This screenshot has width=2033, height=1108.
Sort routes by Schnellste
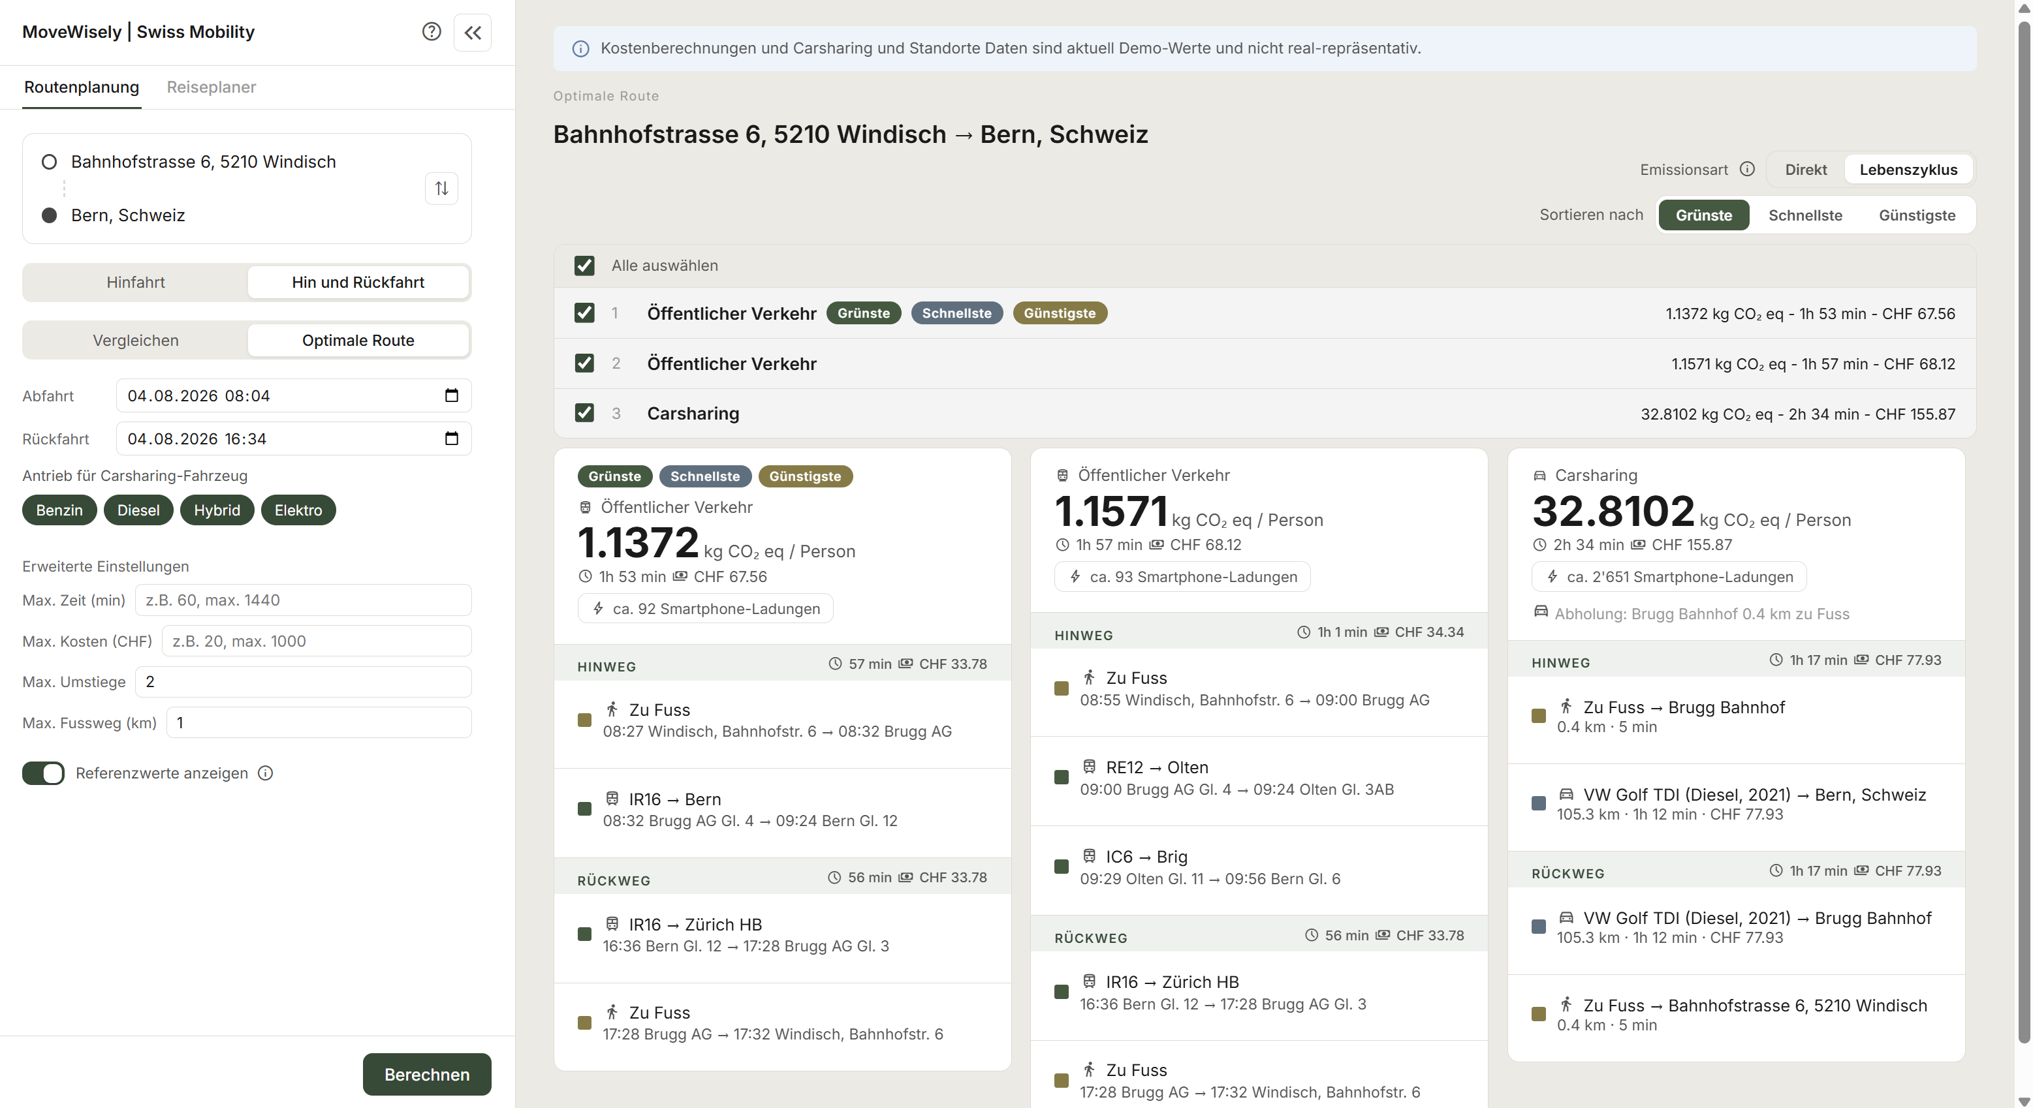1805,215
